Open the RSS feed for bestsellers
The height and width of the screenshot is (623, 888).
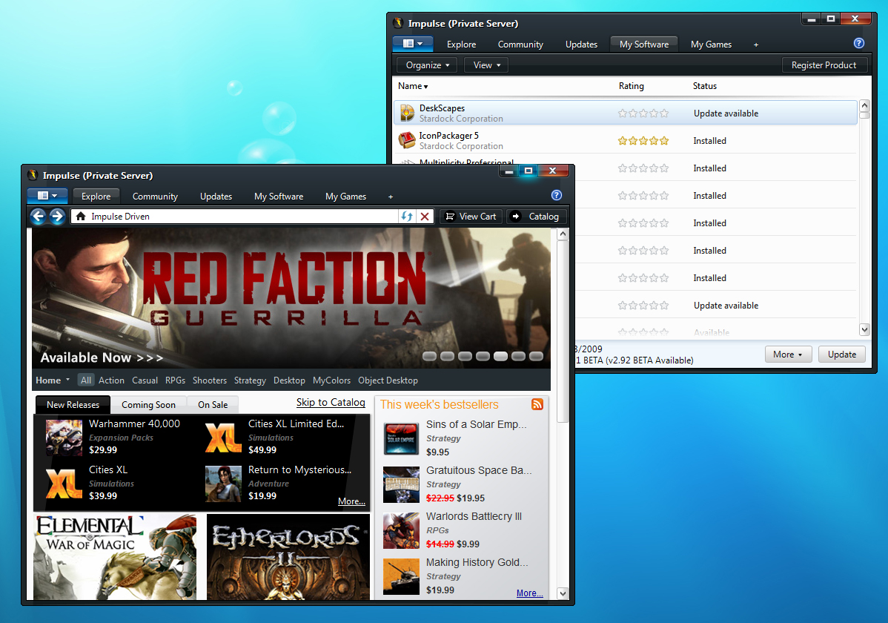click(x=537, y=404)
